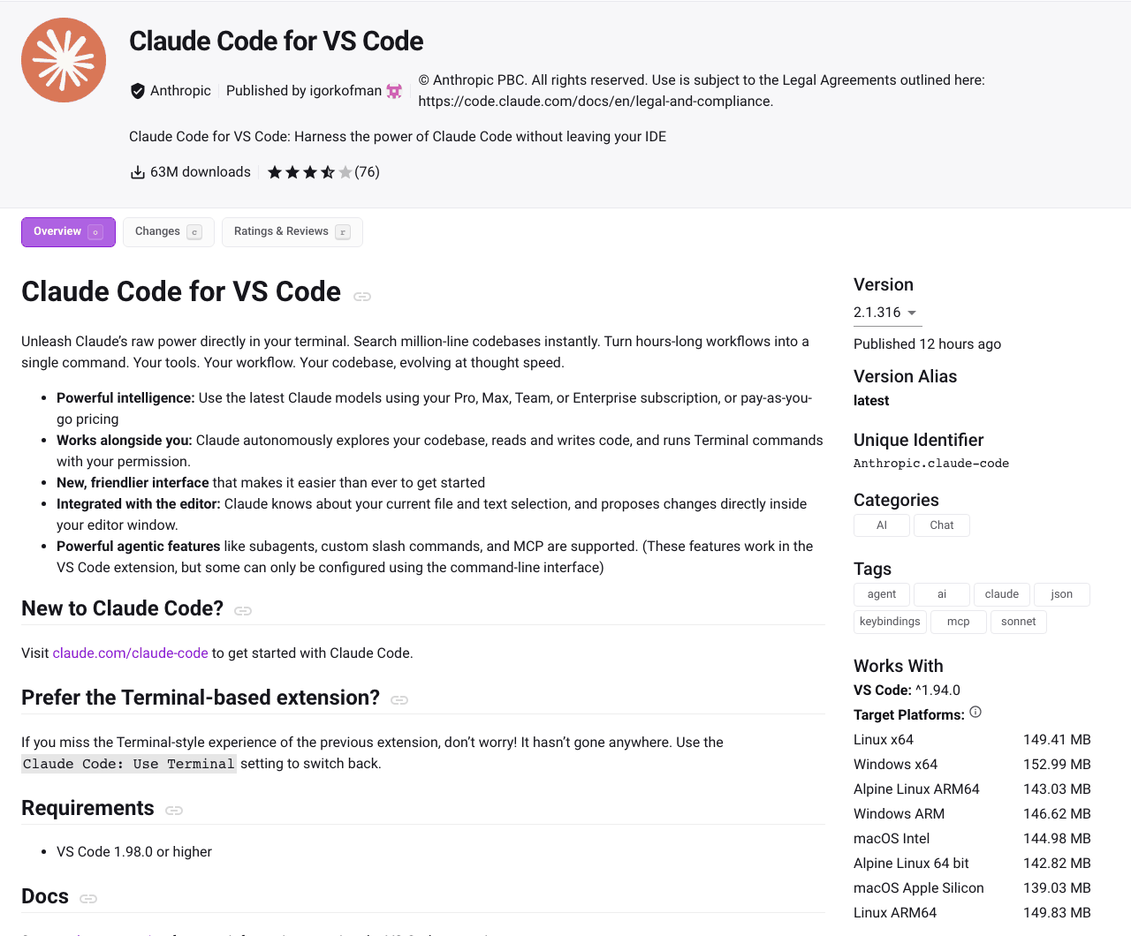Click the agent tag
This screenshot has height=936, width=1131.
(882, 594)
